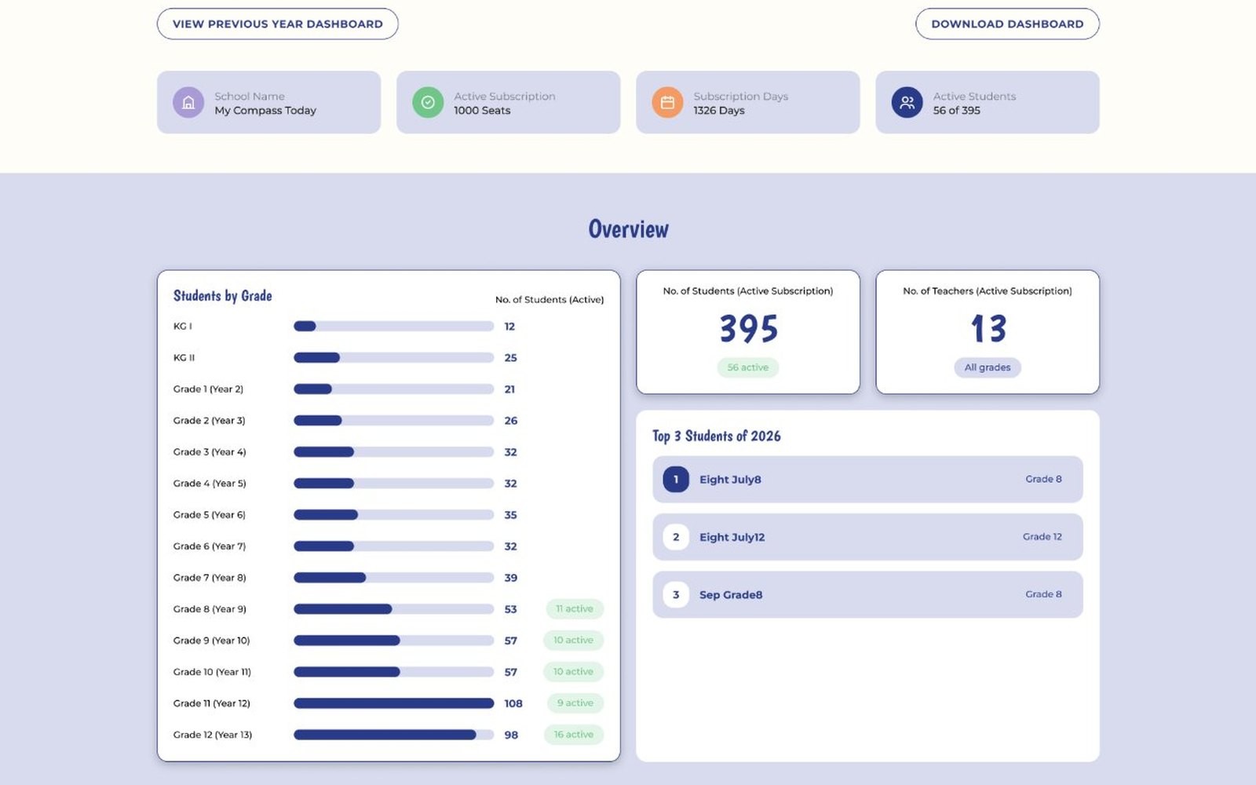
Task: Click the purple school building icon
Action: pyautogui.click(x=188, y=102)
